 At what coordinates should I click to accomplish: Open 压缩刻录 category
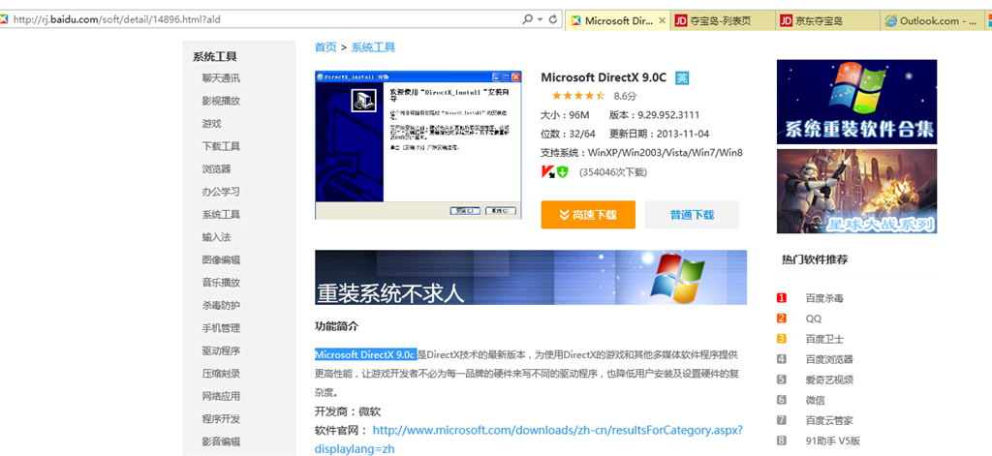pos(221,374)
